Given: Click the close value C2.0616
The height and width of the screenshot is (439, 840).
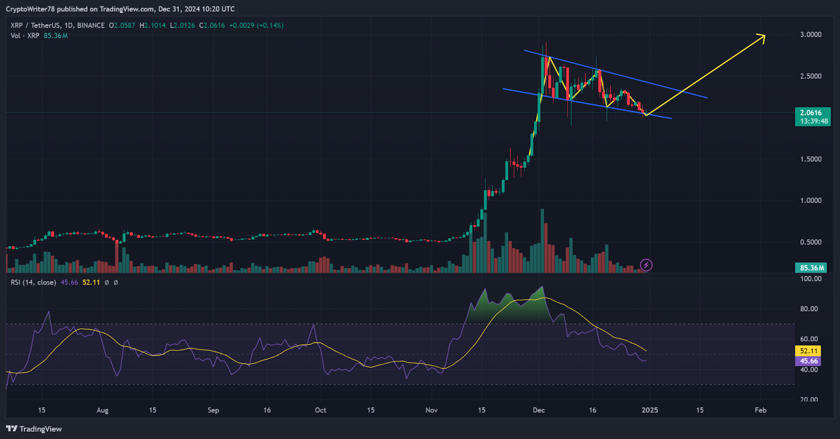Looking at the screenshot, I should click(212, 25).
